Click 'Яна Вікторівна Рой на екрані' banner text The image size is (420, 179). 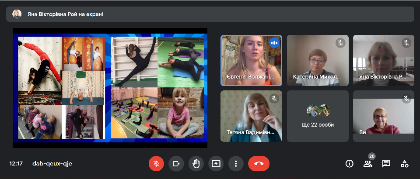[x=65, y=14]
